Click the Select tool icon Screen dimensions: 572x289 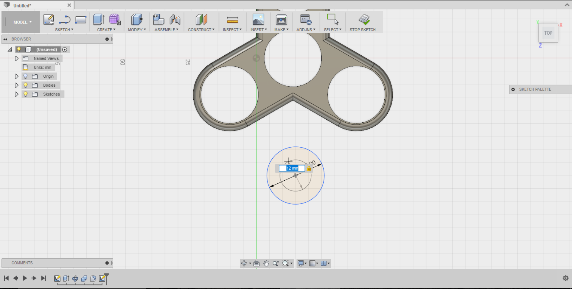pos(333,19)
